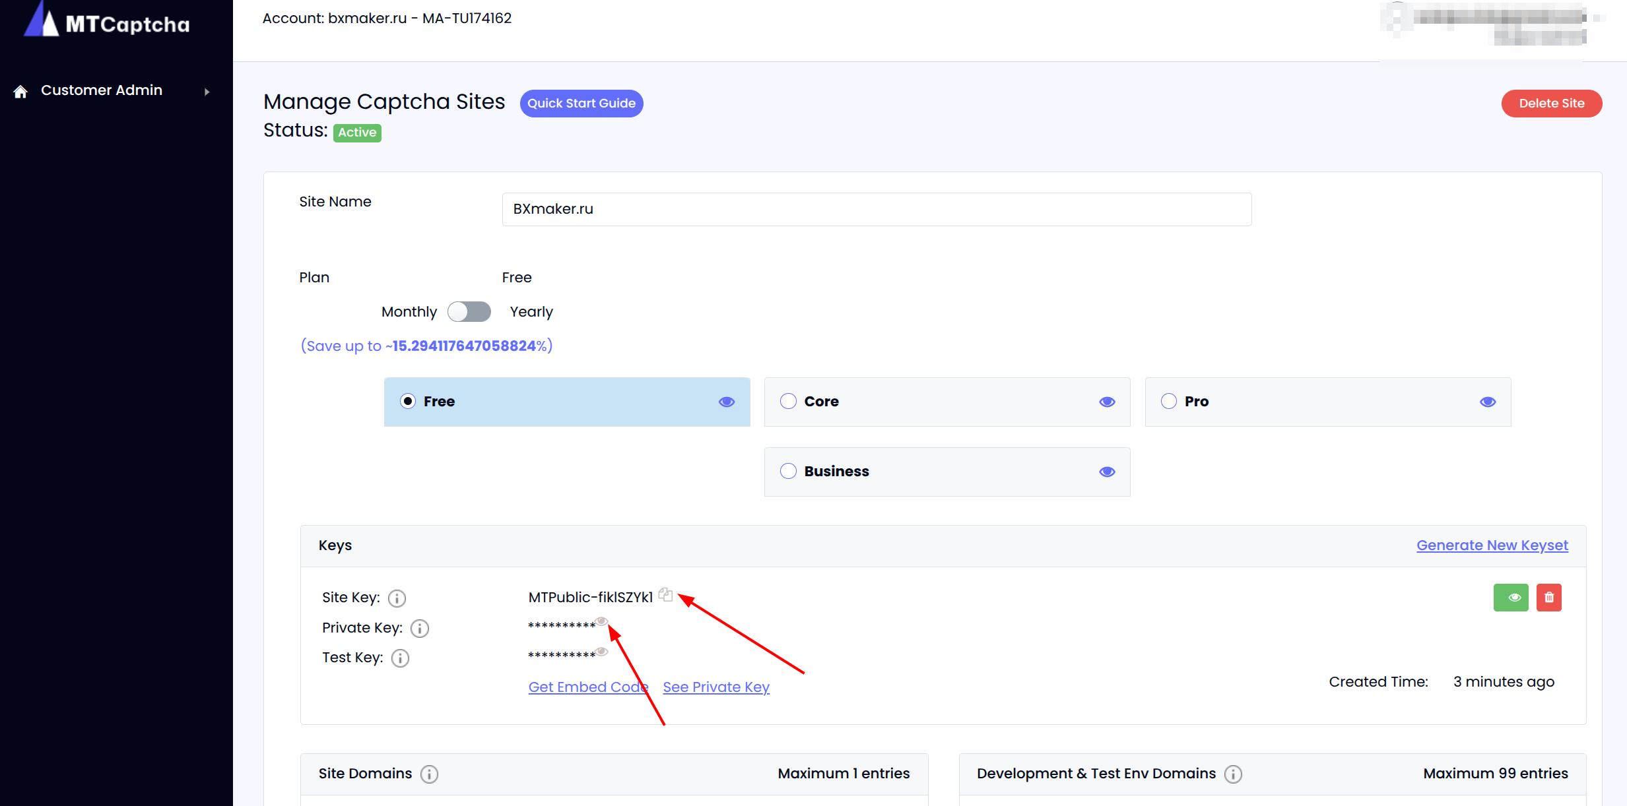Copy the Site Key to clipboard

coord(665,595)
